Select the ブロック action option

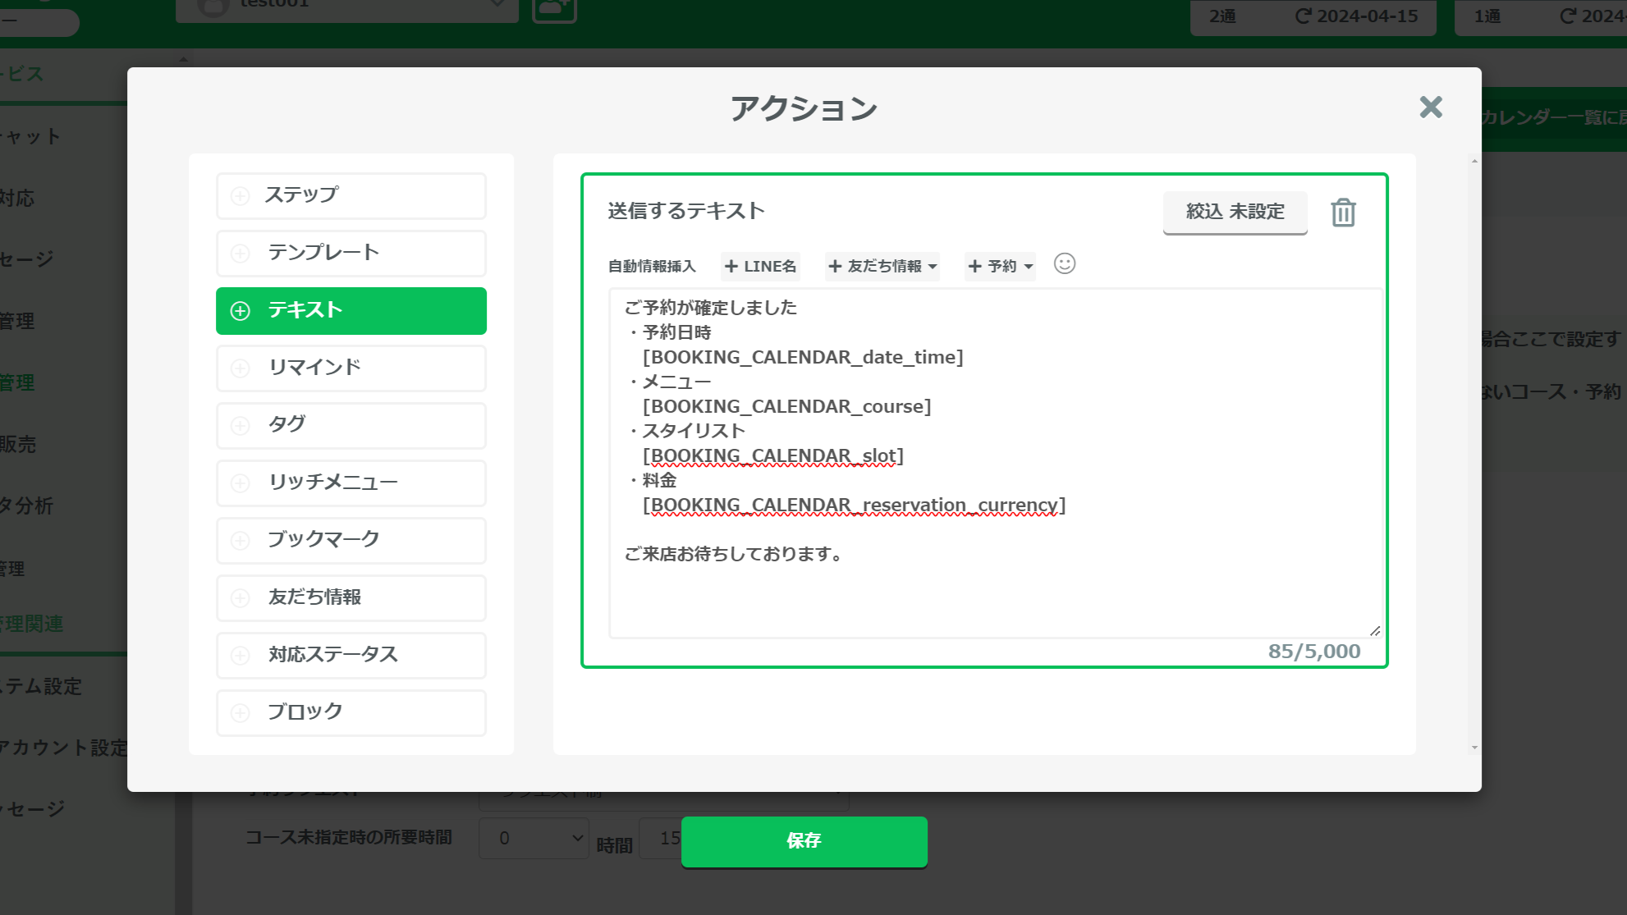pyautogui.click(x=351, y=712)
